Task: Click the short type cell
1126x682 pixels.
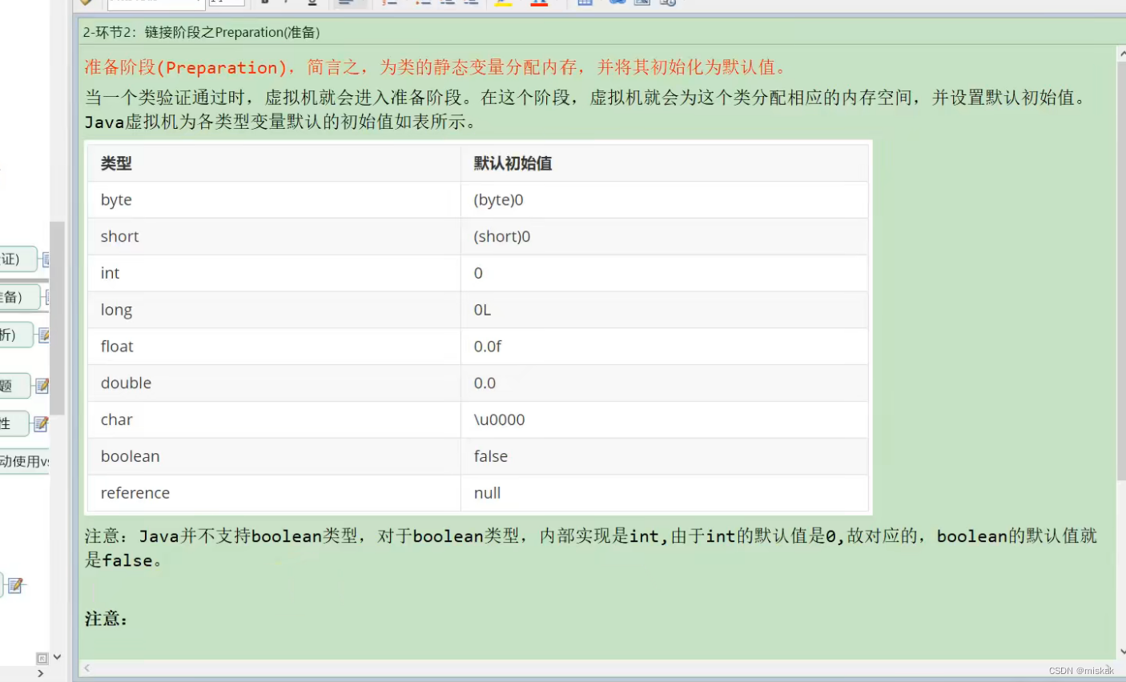Action: [275, 237]
